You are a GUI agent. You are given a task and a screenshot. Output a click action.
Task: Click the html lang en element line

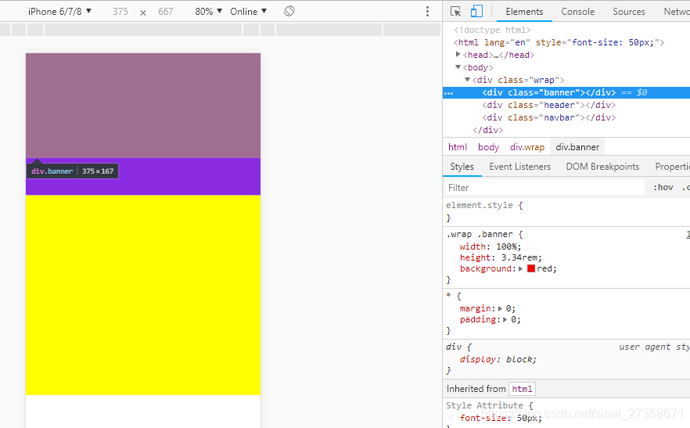[559, 42]
